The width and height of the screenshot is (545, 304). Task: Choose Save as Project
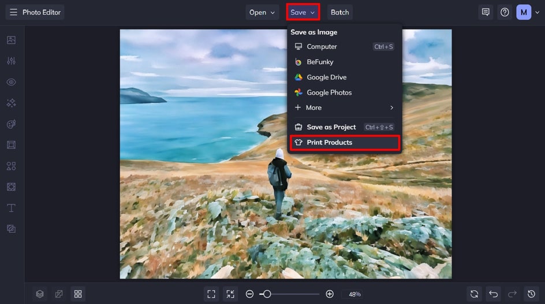click(x=345, y=127)
